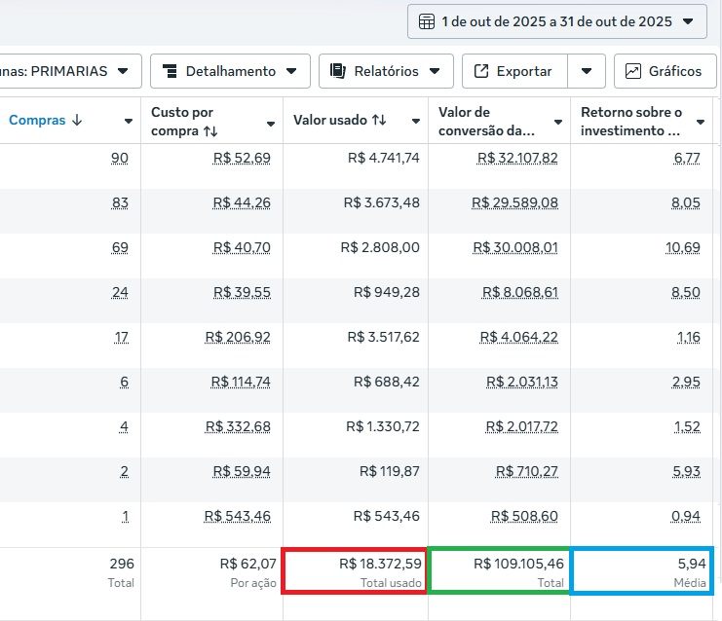This screenshot has width=722, height=621.
Task: Click the calendar icon in the date range
Action: click(x=427, y=21)
